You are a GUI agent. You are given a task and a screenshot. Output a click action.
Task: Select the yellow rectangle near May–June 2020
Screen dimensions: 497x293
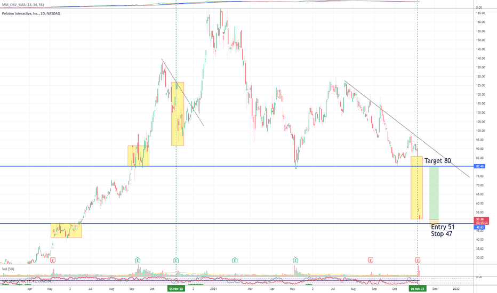[66, 231]
